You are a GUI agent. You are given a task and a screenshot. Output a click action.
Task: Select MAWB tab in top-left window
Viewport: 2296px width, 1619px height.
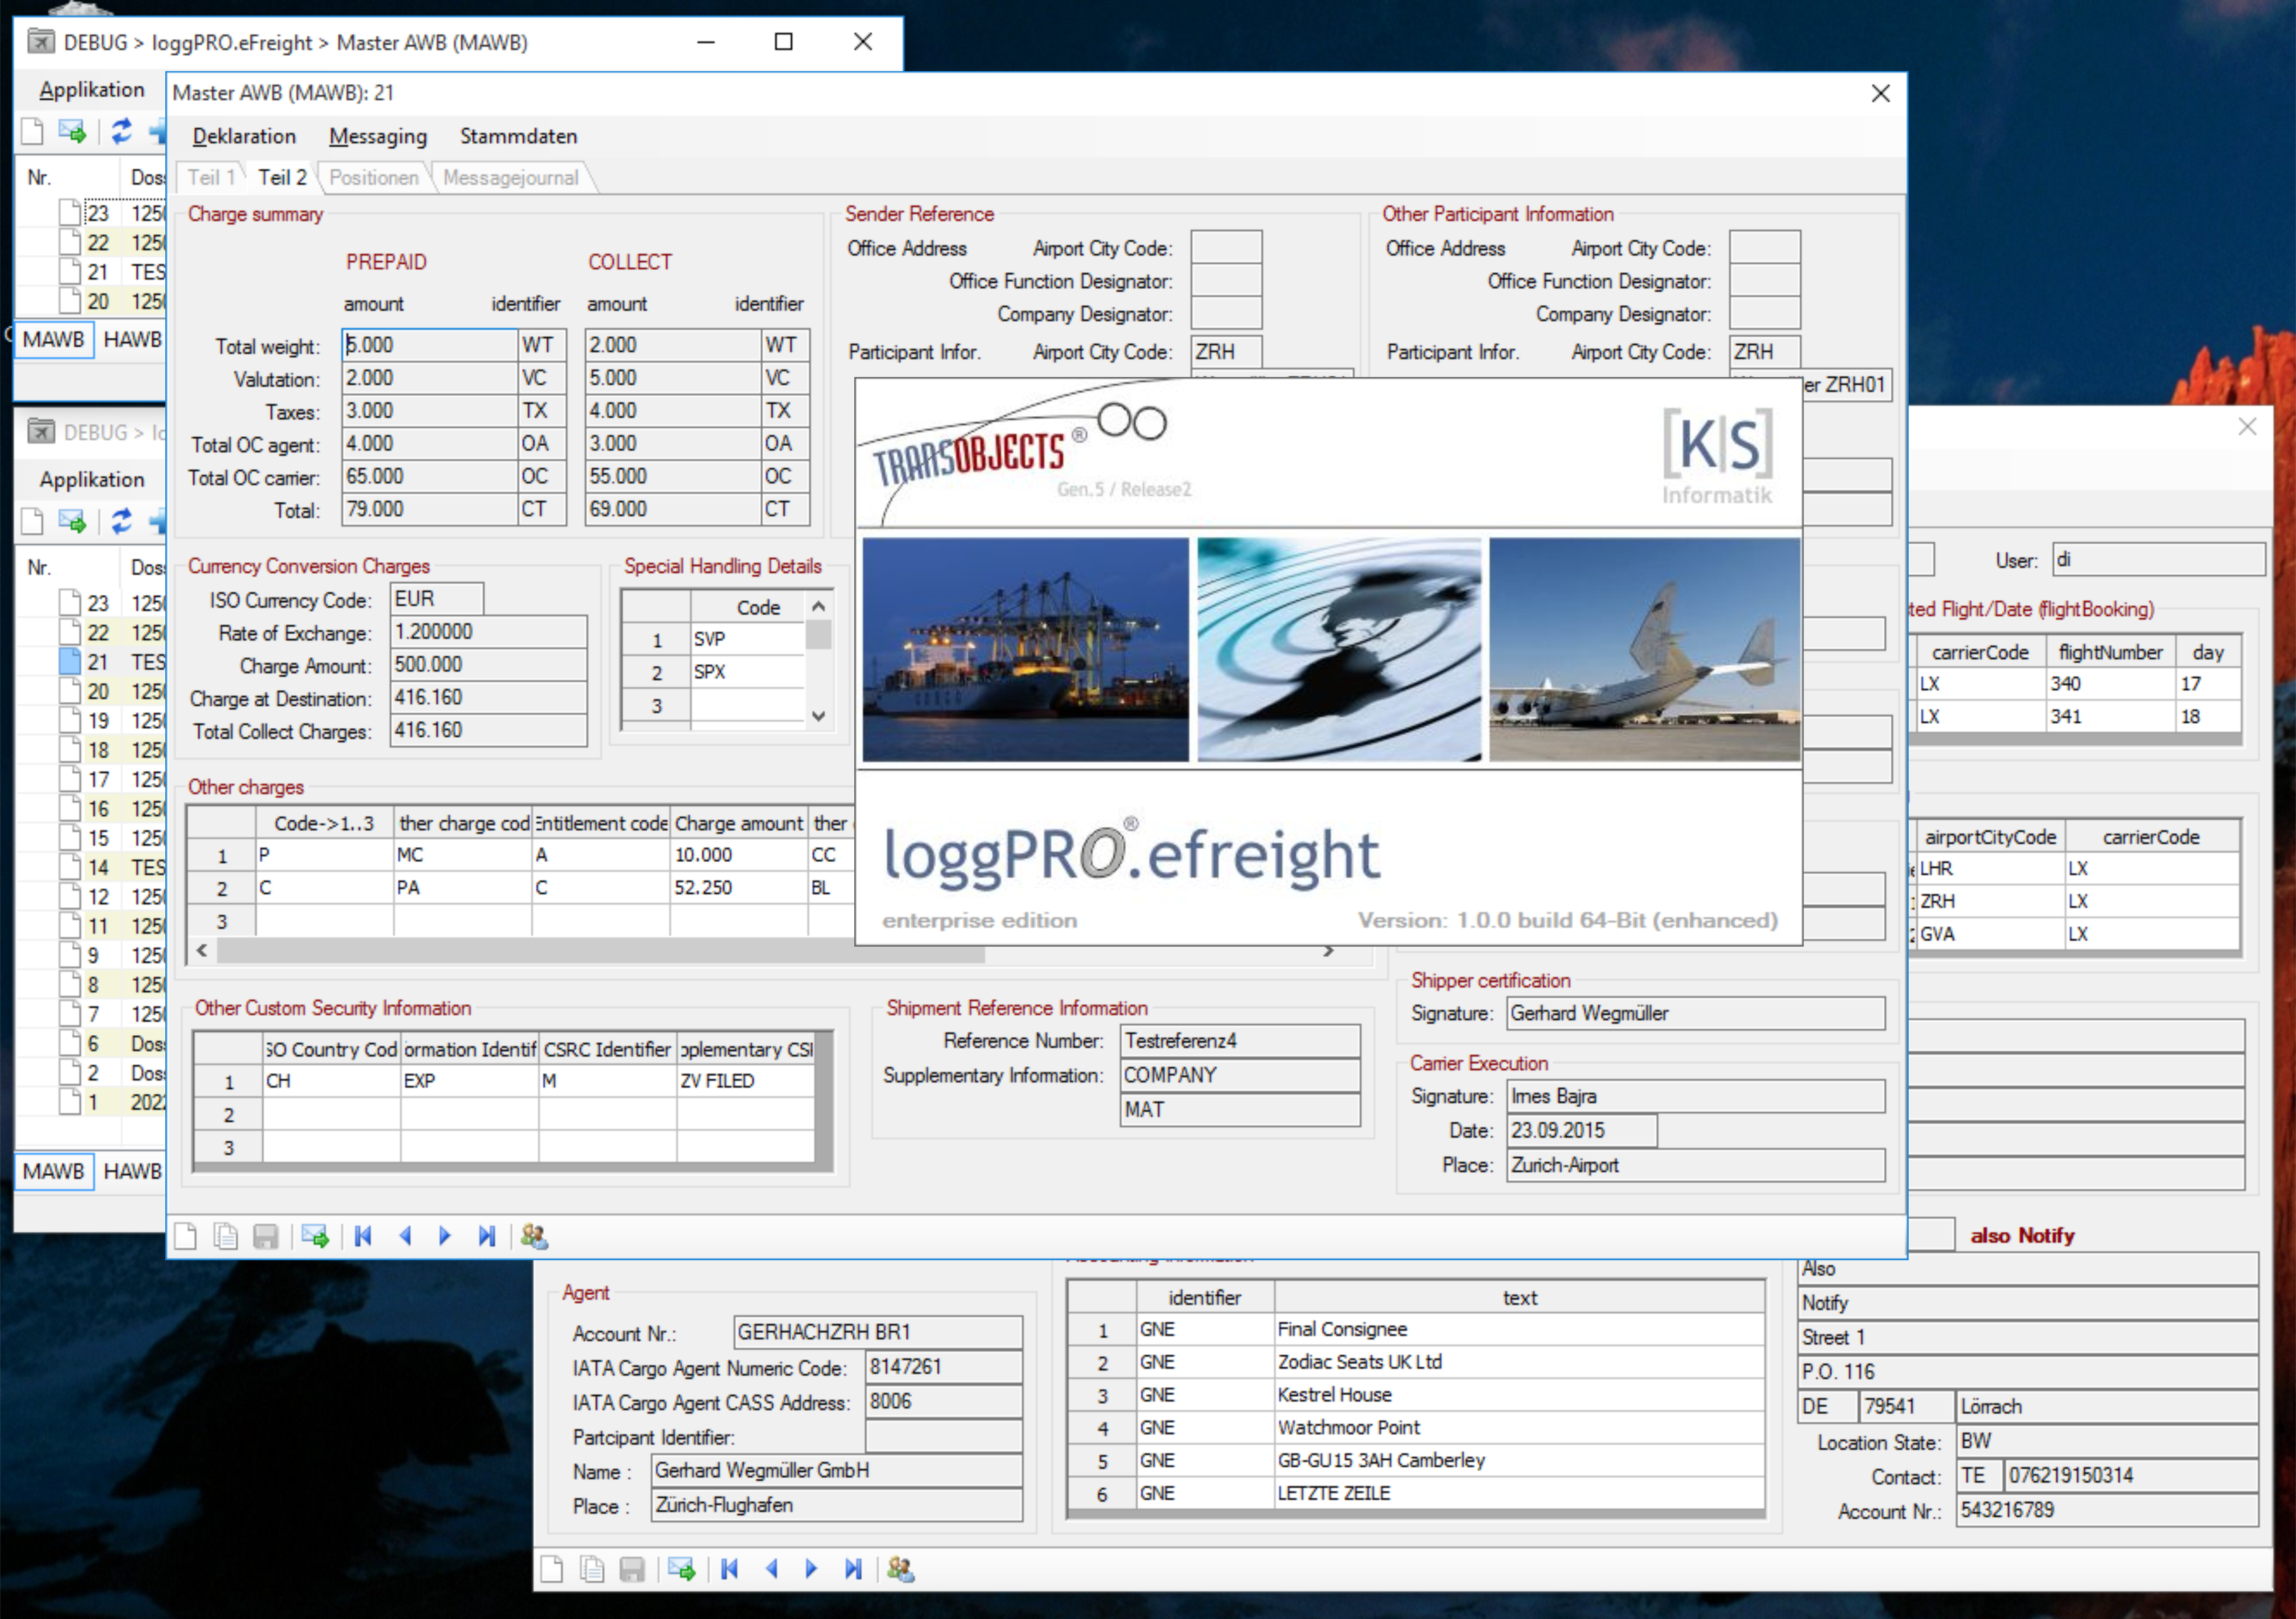coord(54,340)
